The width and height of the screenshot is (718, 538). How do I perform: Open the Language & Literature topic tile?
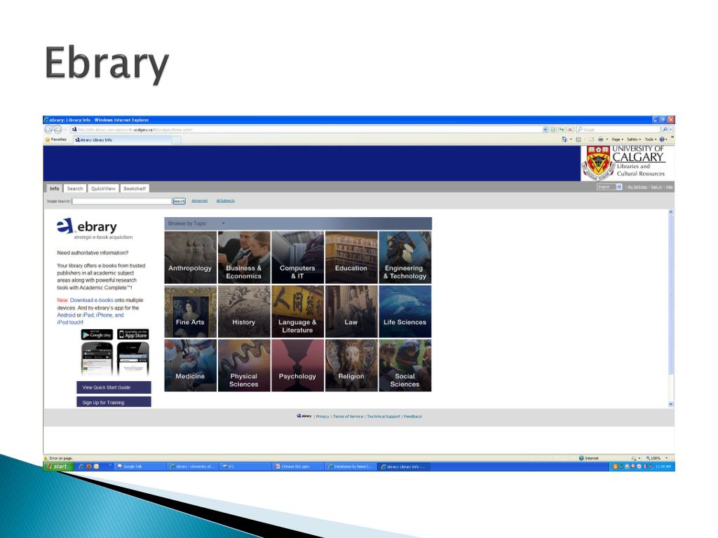click(x=297, y=312)
